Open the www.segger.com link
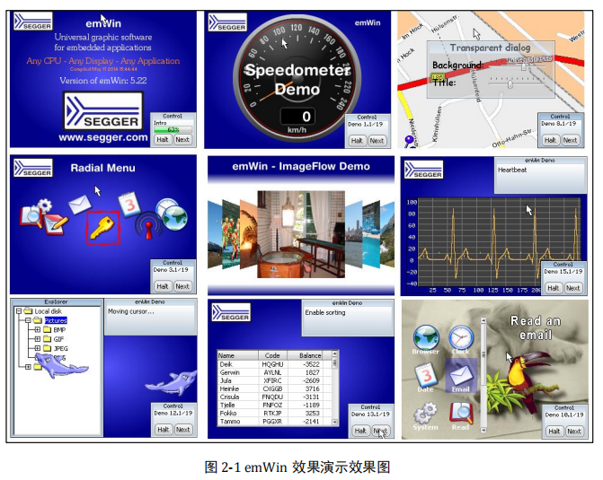 pyautogui.click(x=103, y=137)
